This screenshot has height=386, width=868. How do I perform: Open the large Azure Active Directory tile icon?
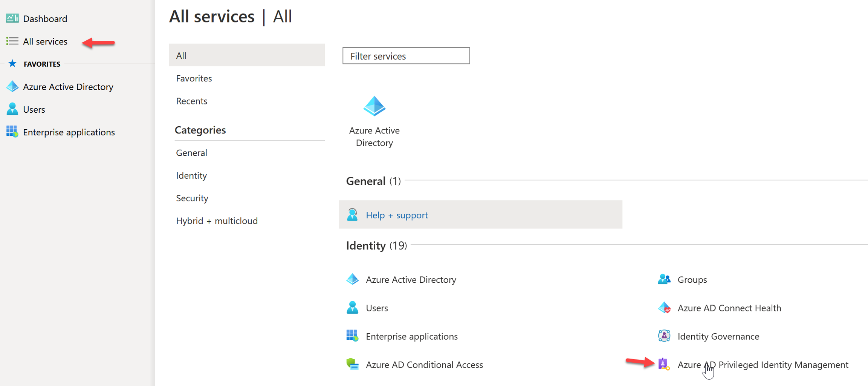tap(374, 106)
